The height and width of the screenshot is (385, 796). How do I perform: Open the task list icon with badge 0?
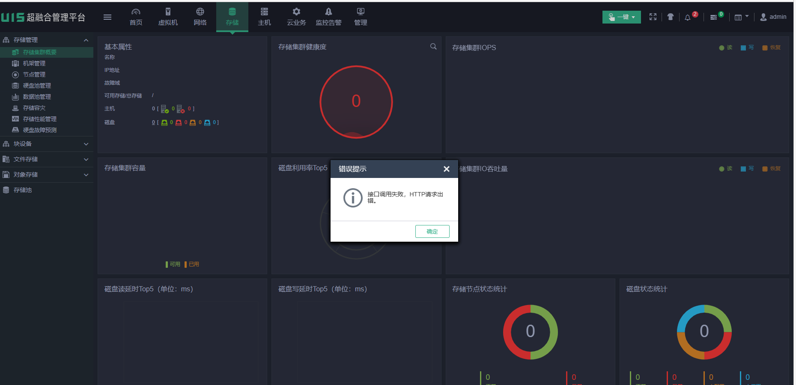tap(713, 18)
